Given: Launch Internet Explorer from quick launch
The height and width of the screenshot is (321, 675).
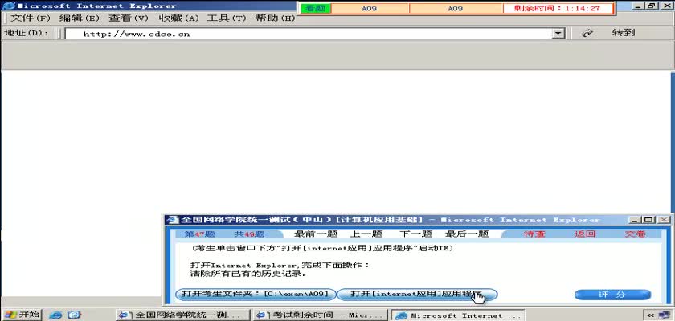Looking at the screenshot, I should coord(55,315).
